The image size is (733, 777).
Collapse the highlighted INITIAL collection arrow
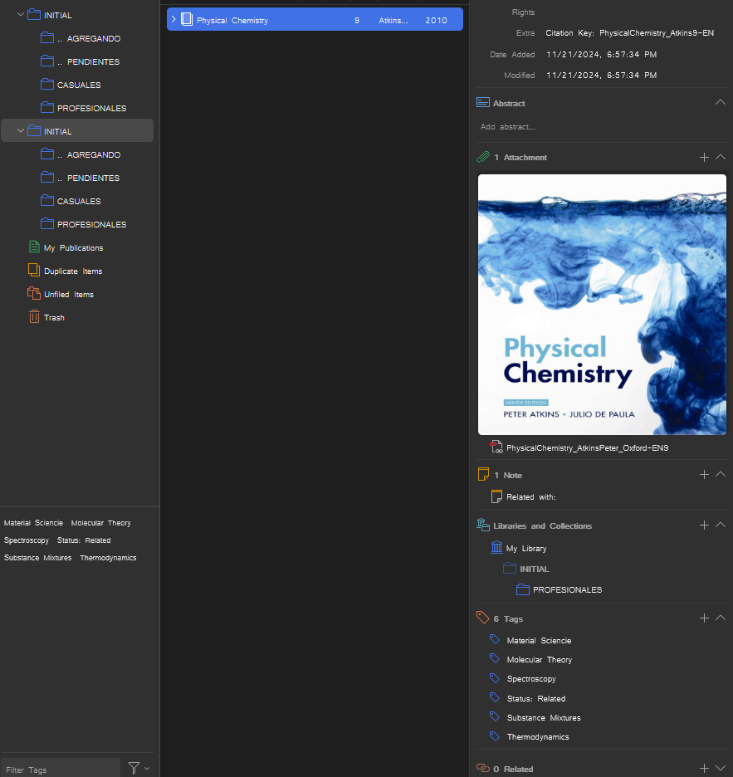pos(21,131)
